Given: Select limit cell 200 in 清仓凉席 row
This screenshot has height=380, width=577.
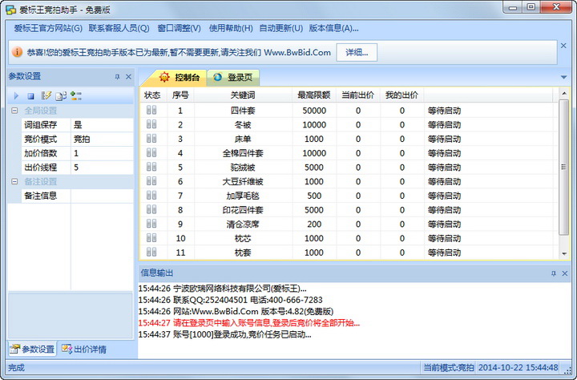Looking at the screenshot, I should 314,224.
